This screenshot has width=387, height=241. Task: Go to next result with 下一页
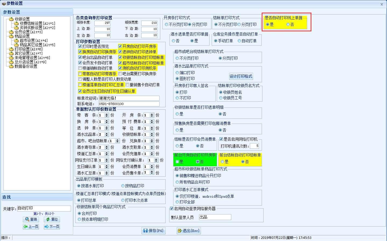pos(52,227)
